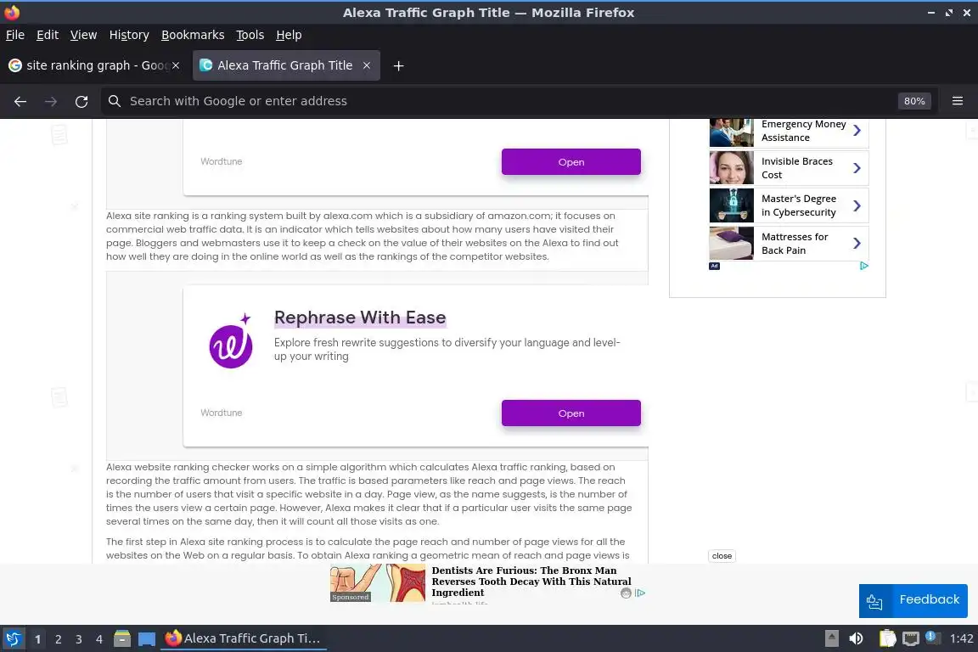Select the Alexa Traffic Graph Title tab
The height and width of the screenshot is (652, 978).
tap(286, 65)
